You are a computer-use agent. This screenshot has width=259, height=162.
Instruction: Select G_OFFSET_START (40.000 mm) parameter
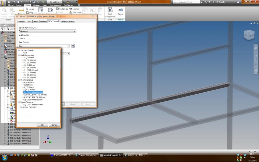pyautogui.click(x=35, y=95)
